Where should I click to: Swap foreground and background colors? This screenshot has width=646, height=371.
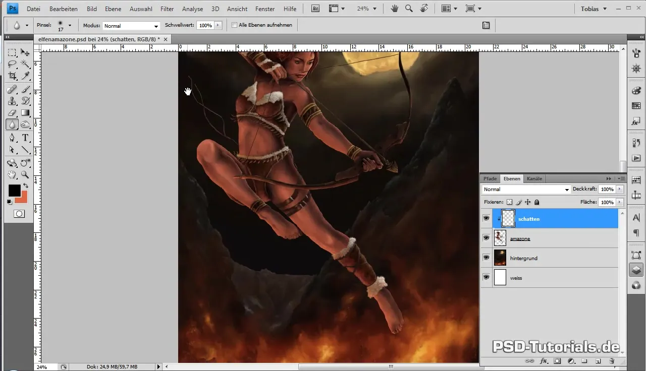point(25,186)
